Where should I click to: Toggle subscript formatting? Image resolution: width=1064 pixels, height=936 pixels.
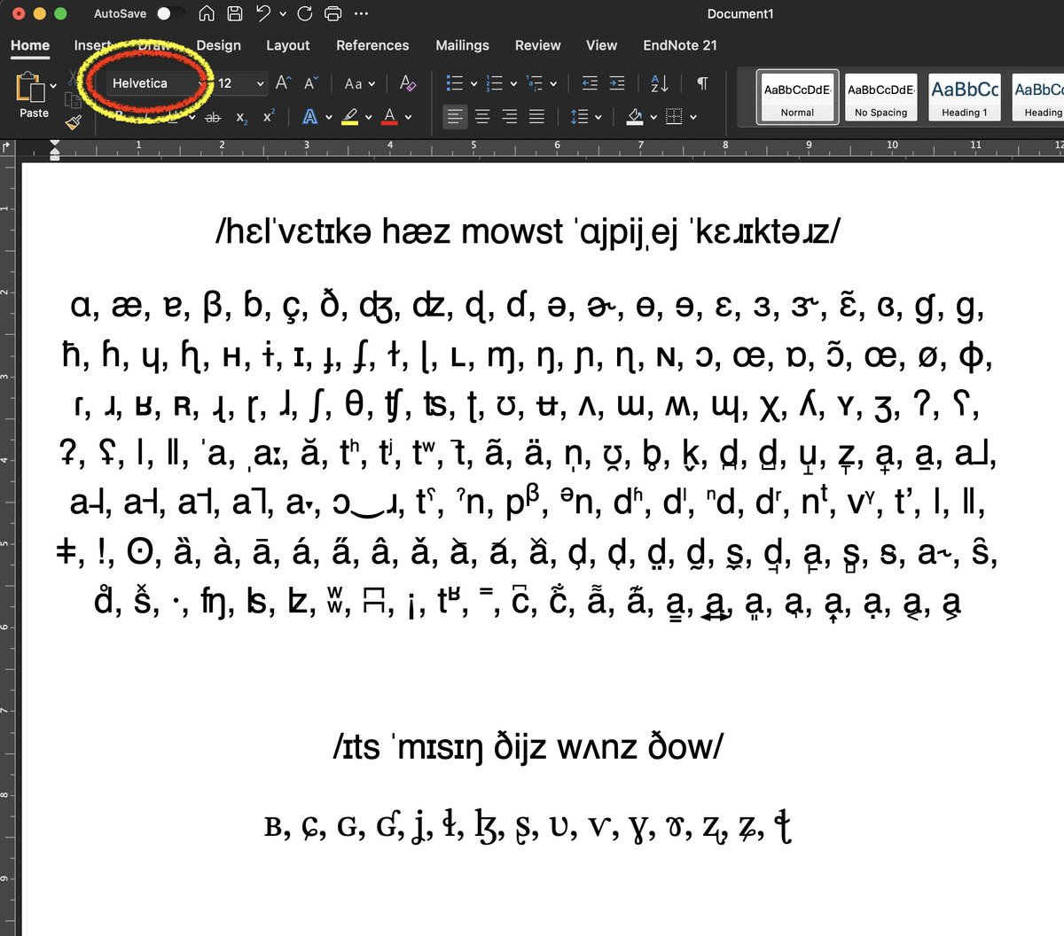coord(242,117)
